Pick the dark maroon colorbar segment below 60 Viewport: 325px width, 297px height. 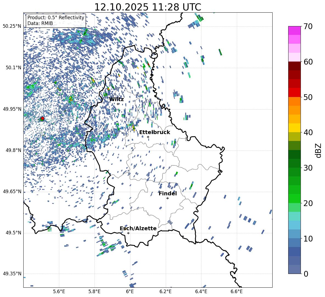click(295, 66)
